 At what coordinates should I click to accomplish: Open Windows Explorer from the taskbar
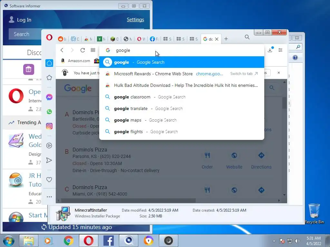tap(29, 241)
